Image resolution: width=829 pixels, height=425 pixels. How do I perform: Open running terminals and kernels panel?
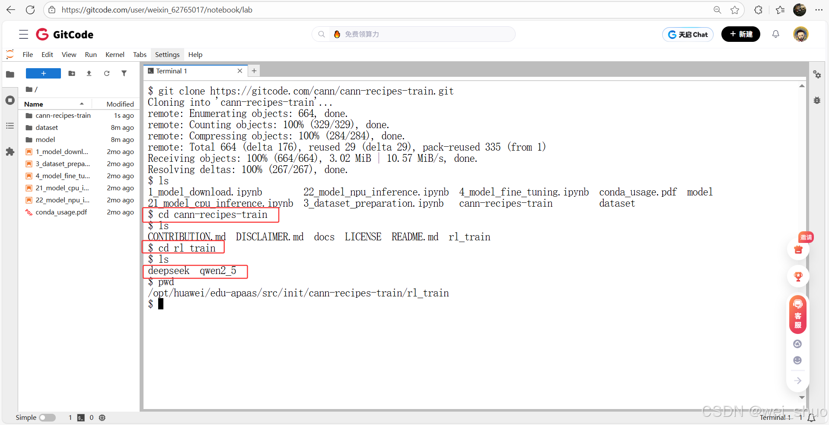[x=10, y=101]
